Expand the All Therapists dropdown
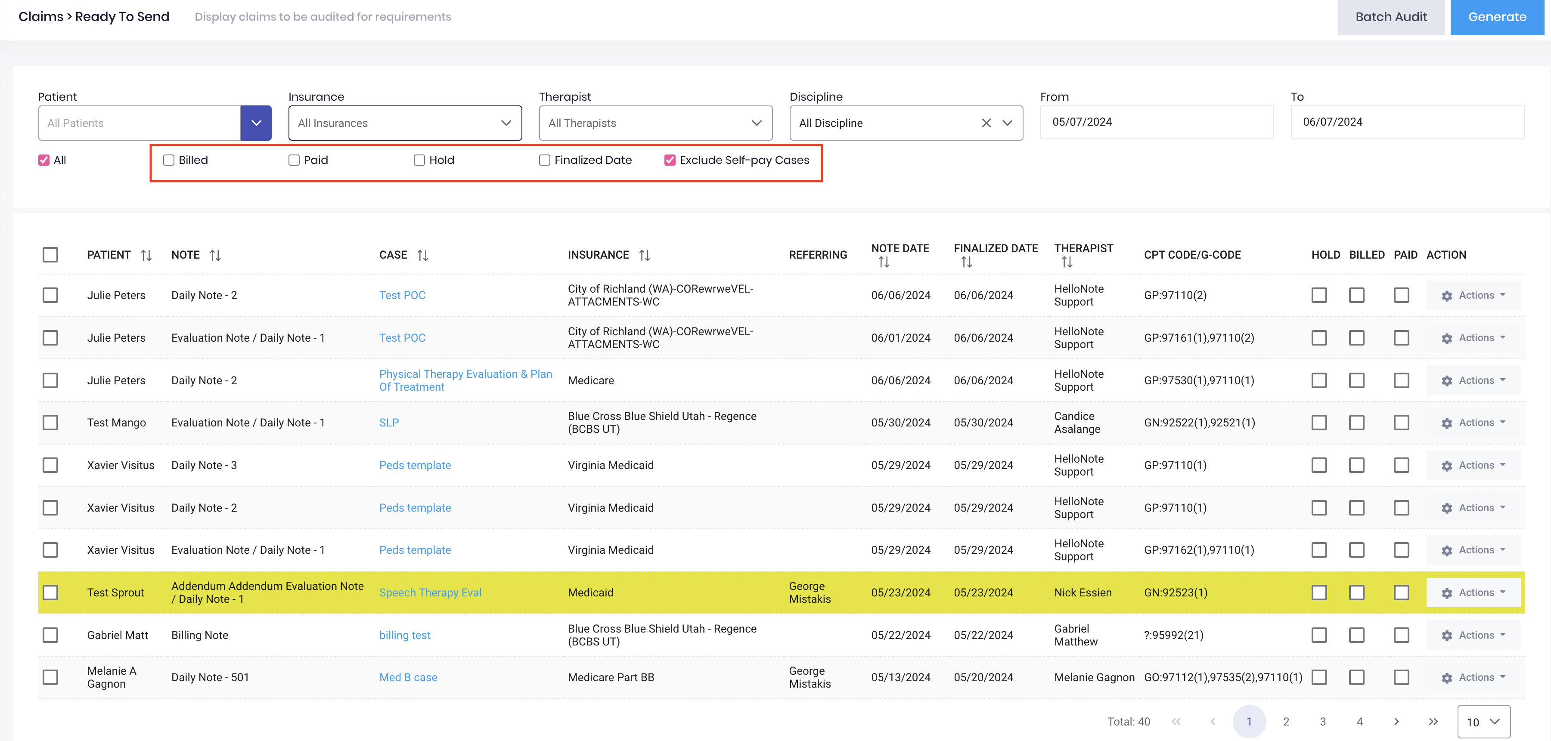The height and width of the screenshot is (741, 1551). (x=656, y=123)
